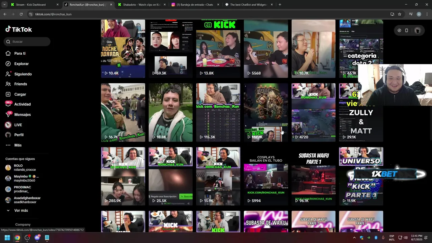Focus the Buscar search field

[27, 42]
